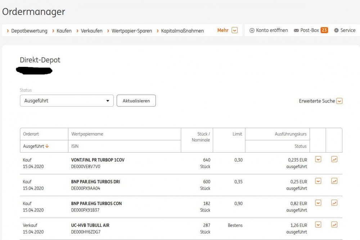360x240 pixels.
Task: Open the Status dropdown showing Ausgeführt
Action: coord(67,101)
